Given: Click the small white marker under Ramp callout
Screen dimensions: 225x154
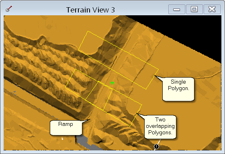Looking at the screenshot, I should [62, 138].
